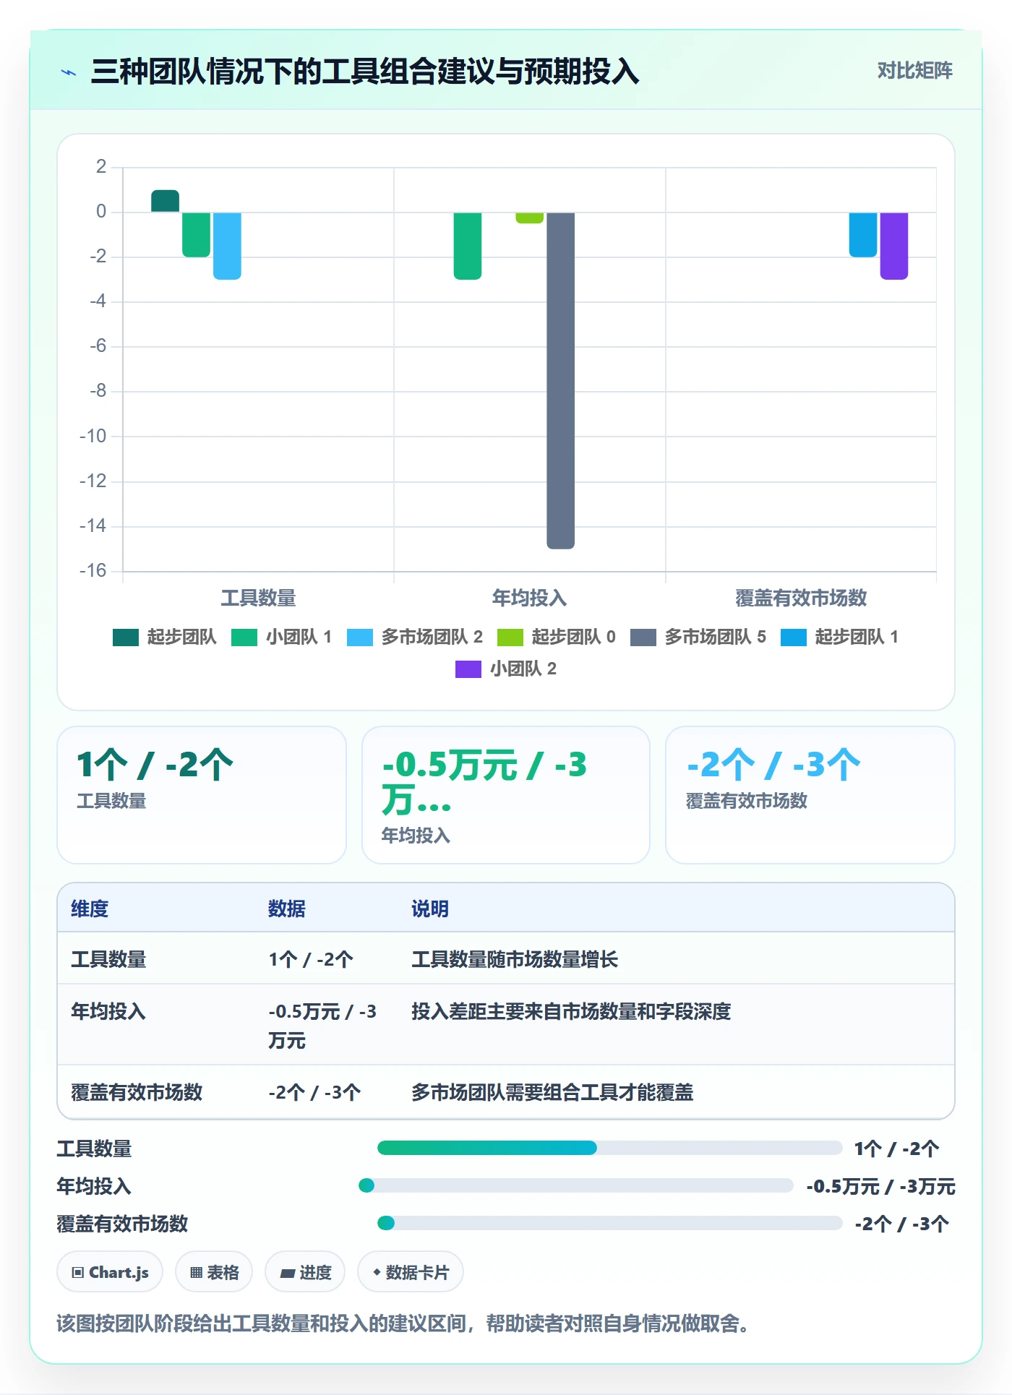
Task: Click the 数据 table column header
Action: coord(287,909)
